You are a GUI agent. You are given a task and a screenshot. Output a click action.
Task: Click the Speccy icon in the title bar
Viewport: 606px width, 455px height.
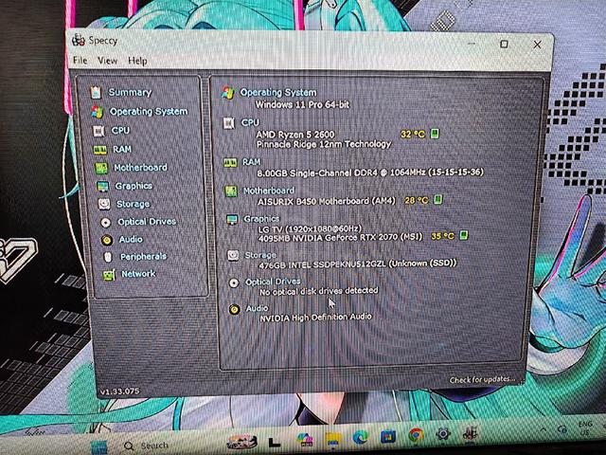point(79,40)
